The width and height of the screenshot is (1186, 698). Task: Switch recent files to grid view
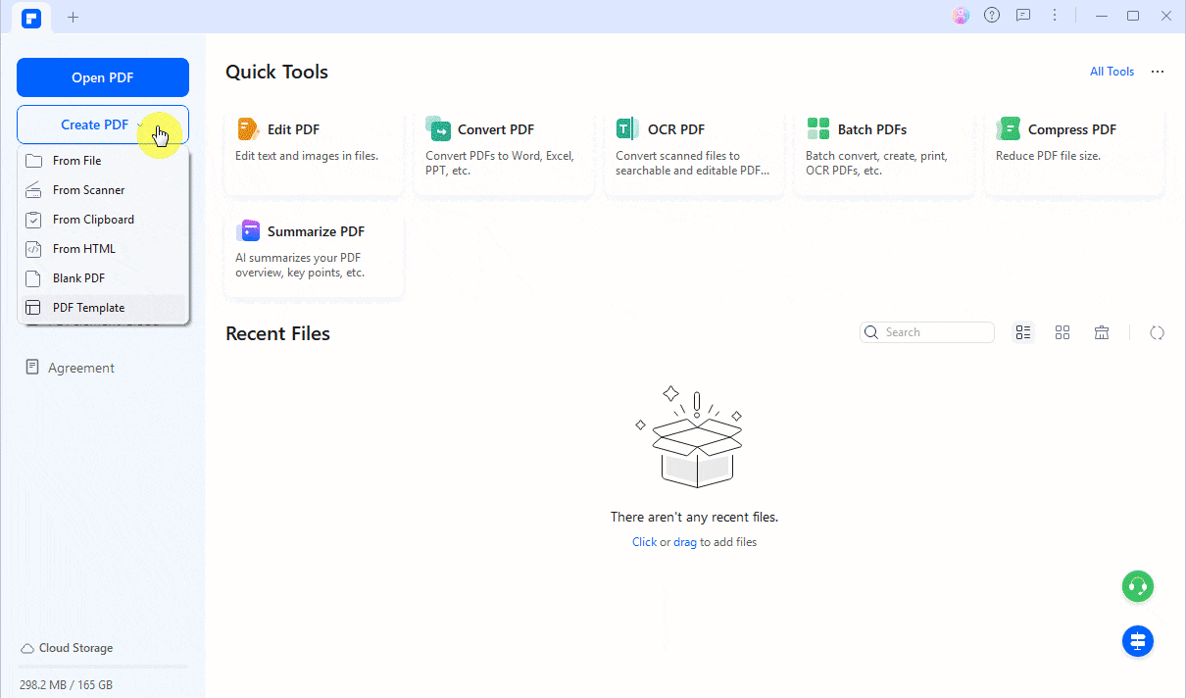(x=1062, y=333)
